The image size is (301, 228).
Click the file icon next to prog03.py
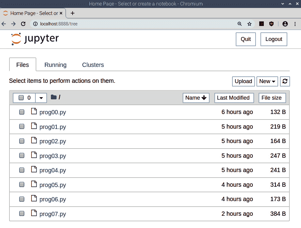tap(34, 155)
